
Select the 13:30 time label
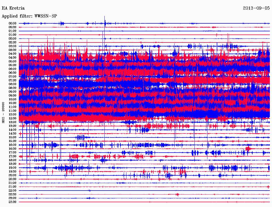(x=12, y=126)
